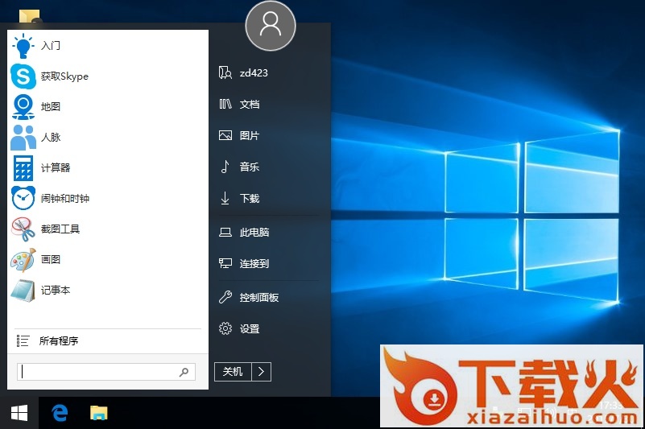
Task: Click the 关机 shutdown button
Action: 233,372
